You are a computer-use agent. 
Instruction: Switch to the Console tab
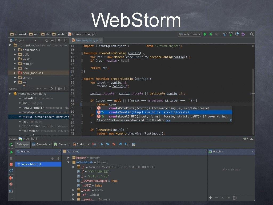click(x=42, y=144)
